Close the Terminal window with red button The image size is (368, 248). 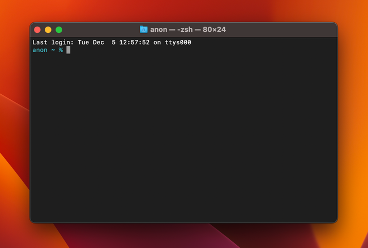click(x=37, y=30)
